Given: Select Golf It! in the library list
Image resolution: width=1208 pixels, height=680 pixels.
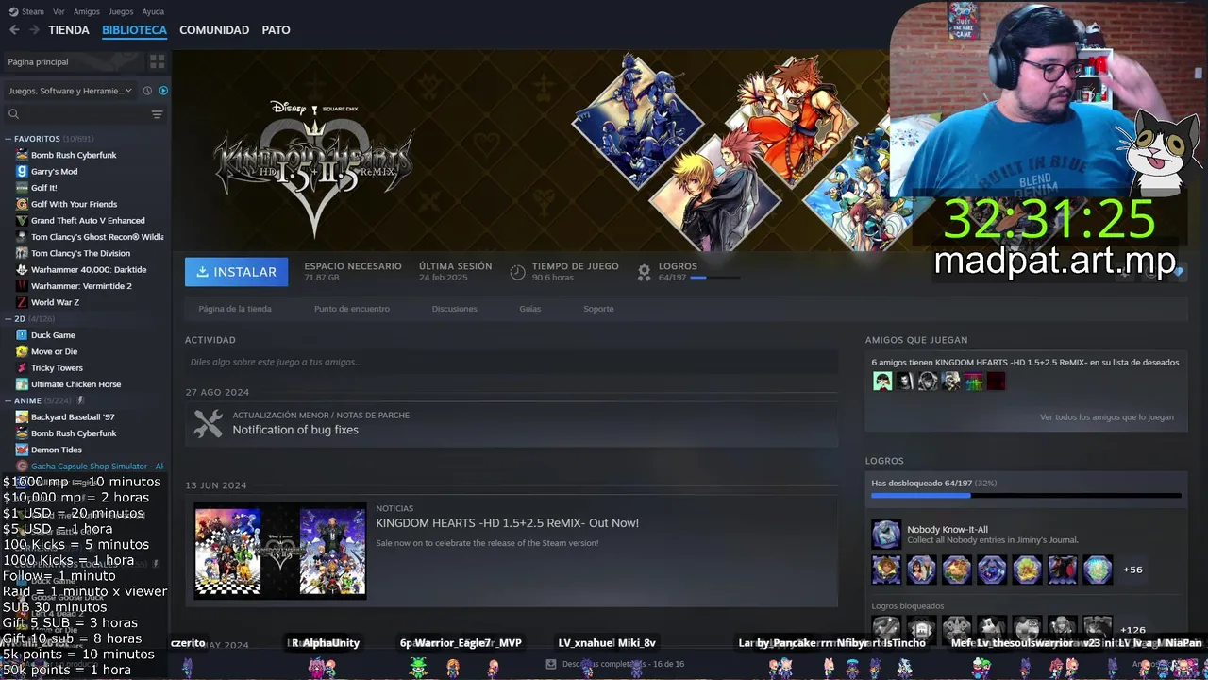Looking at the screenshot, I should click(43, 188).
